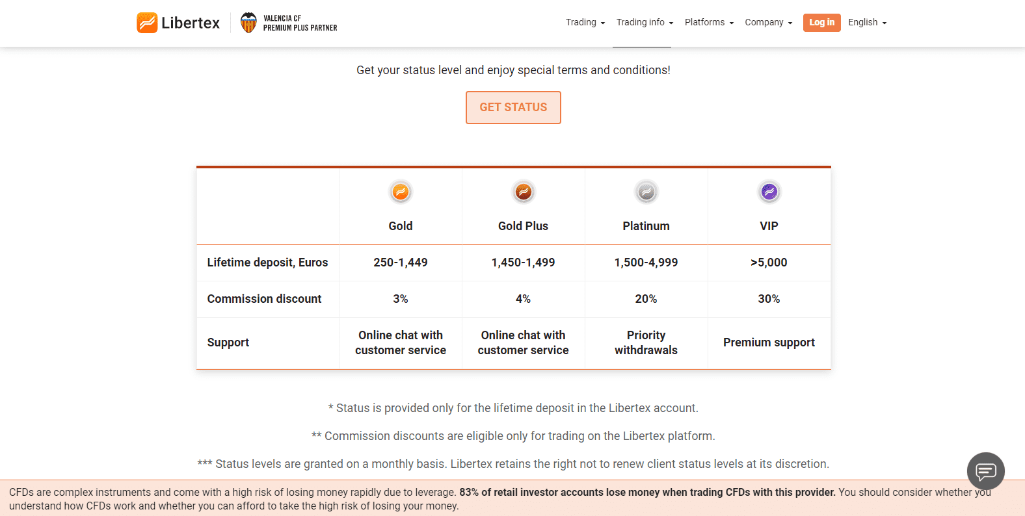1025x516 pixels.
Task: Click the VIP column header label
Action: pyautogui.click(x=769, y=226)
